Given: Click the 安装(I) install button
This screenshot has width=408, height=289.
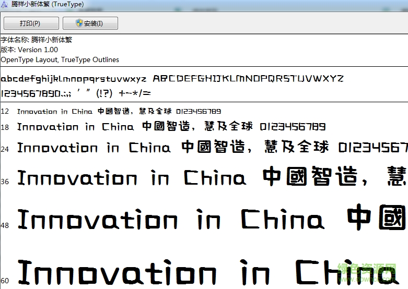Looking at the screenshot, I should 90,23.
